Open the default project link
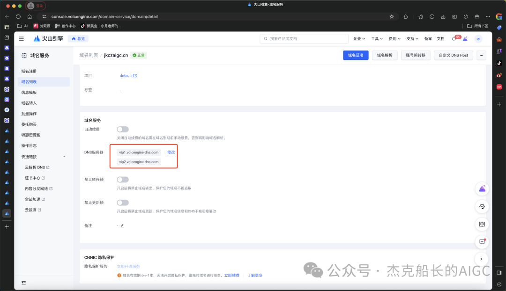506x291 pixels. tap(128, 76)
